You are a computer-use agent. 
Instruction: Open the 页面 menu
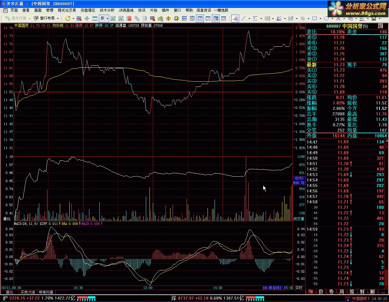click(14, 10)
